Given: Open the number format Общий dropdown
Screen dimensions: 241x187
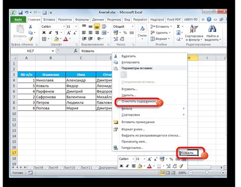Looking at the screenshot, I should pos(133,26).
